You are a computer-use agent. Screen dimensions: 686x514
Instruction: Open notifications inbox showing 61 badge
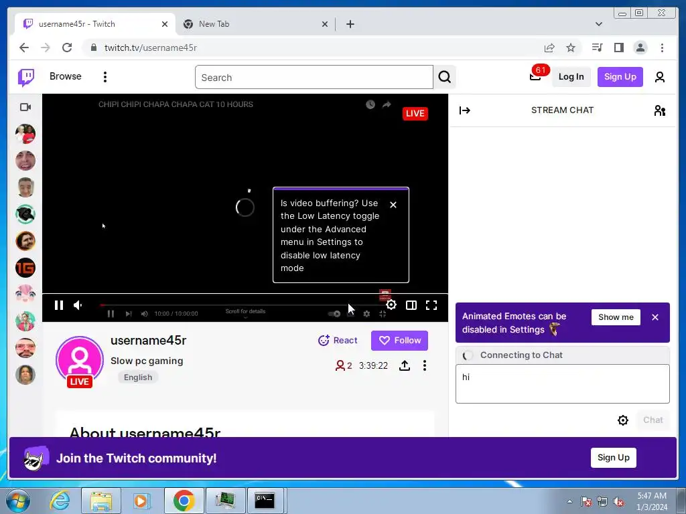pos(535,77)
